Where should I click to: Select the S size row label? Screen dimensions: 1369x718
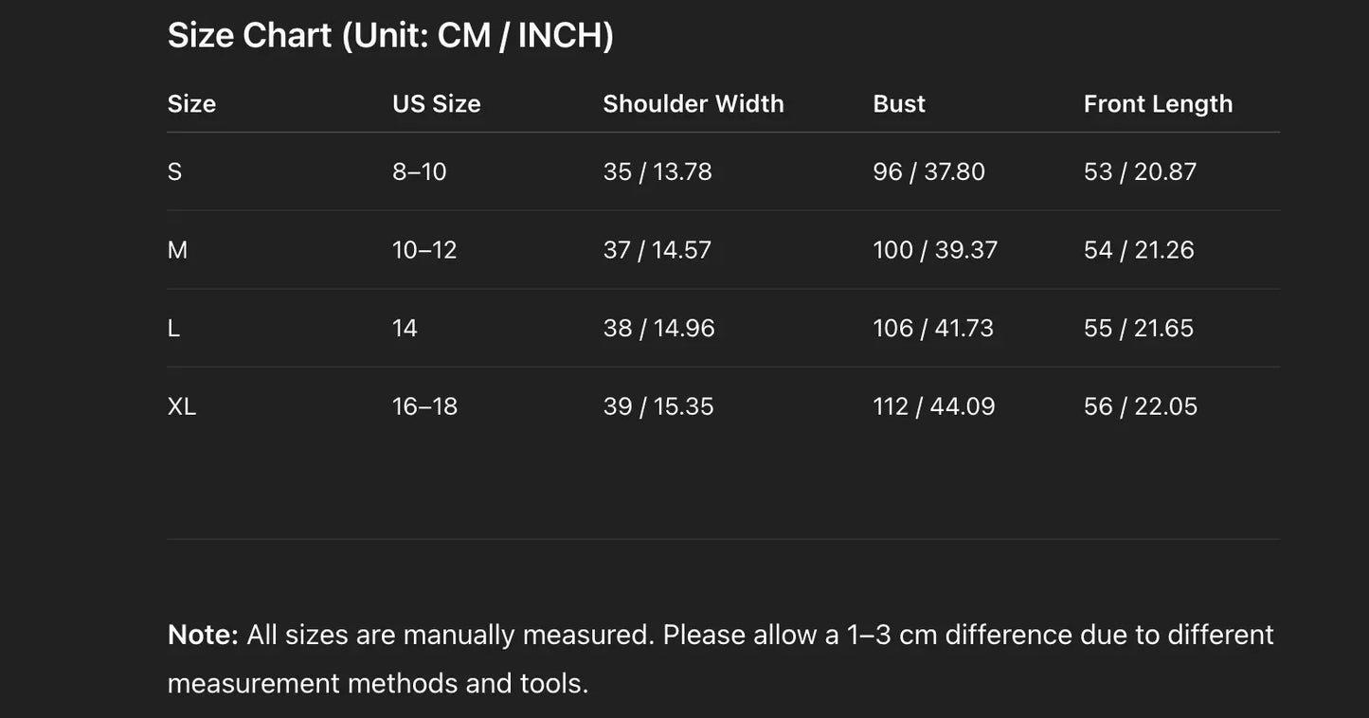pyautogui.click(x=174, y=171)
